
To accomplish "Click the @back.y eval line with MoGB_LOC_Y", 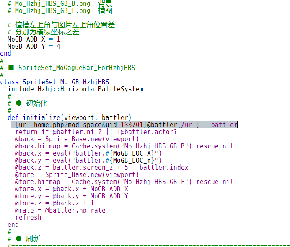I will tap(88, 160).
